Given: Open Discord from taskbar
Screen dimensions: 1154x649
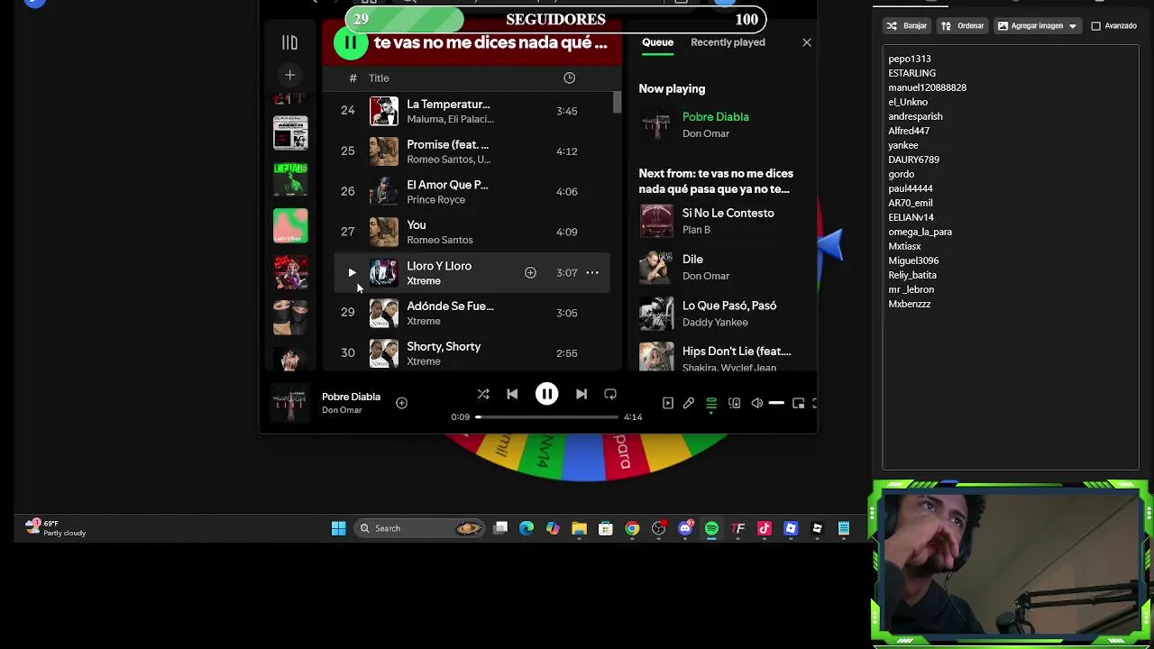Looking at the screenshot, I should coord(685,528).
